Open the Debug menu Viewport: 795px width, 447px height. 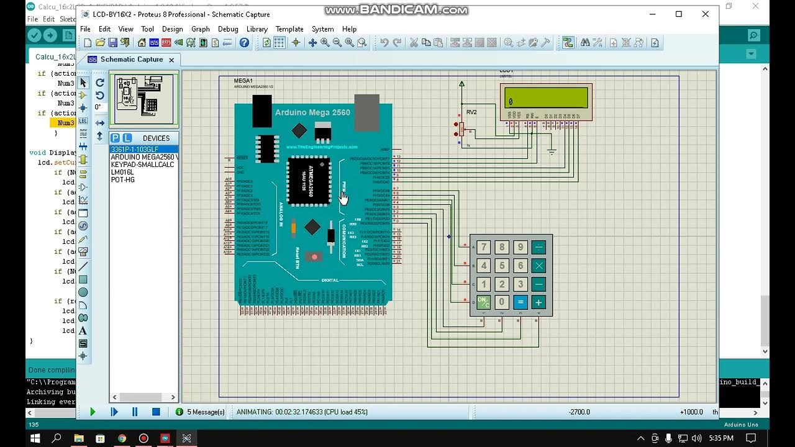click(228, 29)
